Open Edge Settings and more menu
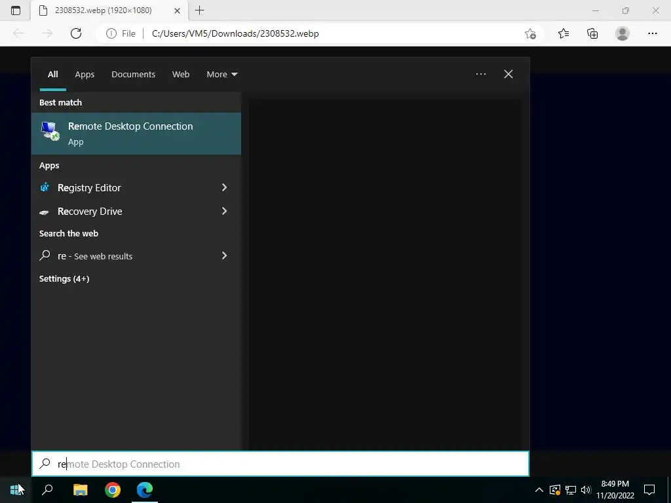Viewport: 671px width, 503px height. click(652, 33)
